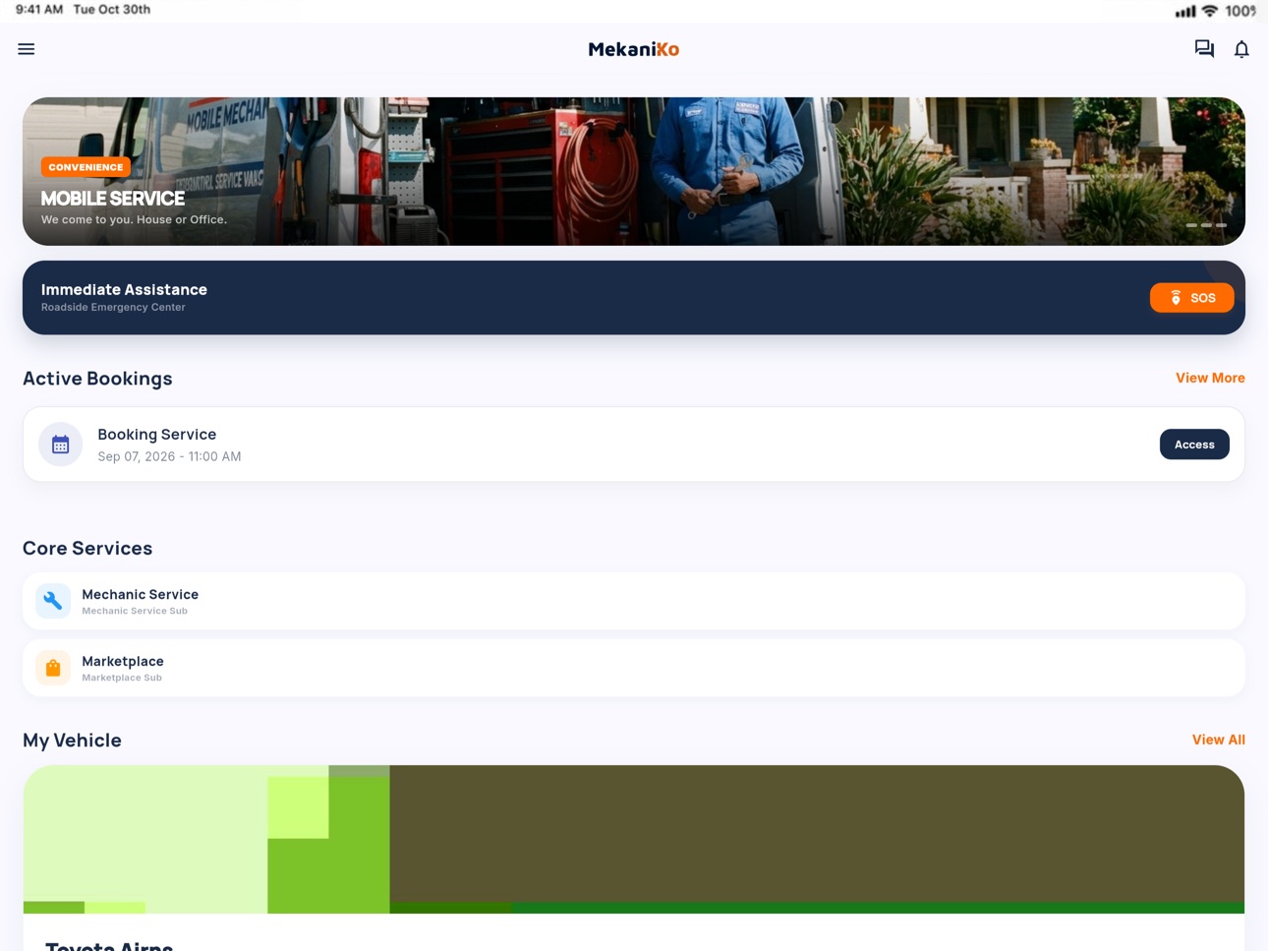Tap the Core Services heading
Viewport: 1268px width, 951px height.
(87, 548)
